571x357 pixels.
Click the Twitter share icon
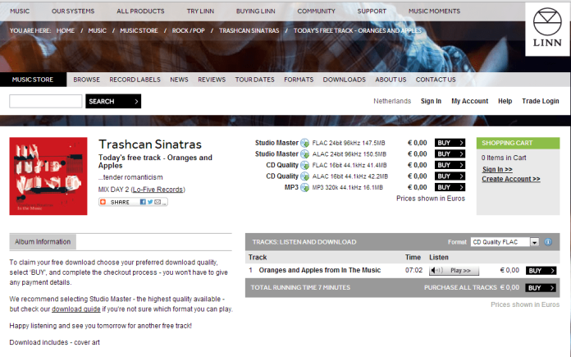click(x=150, y=202)
